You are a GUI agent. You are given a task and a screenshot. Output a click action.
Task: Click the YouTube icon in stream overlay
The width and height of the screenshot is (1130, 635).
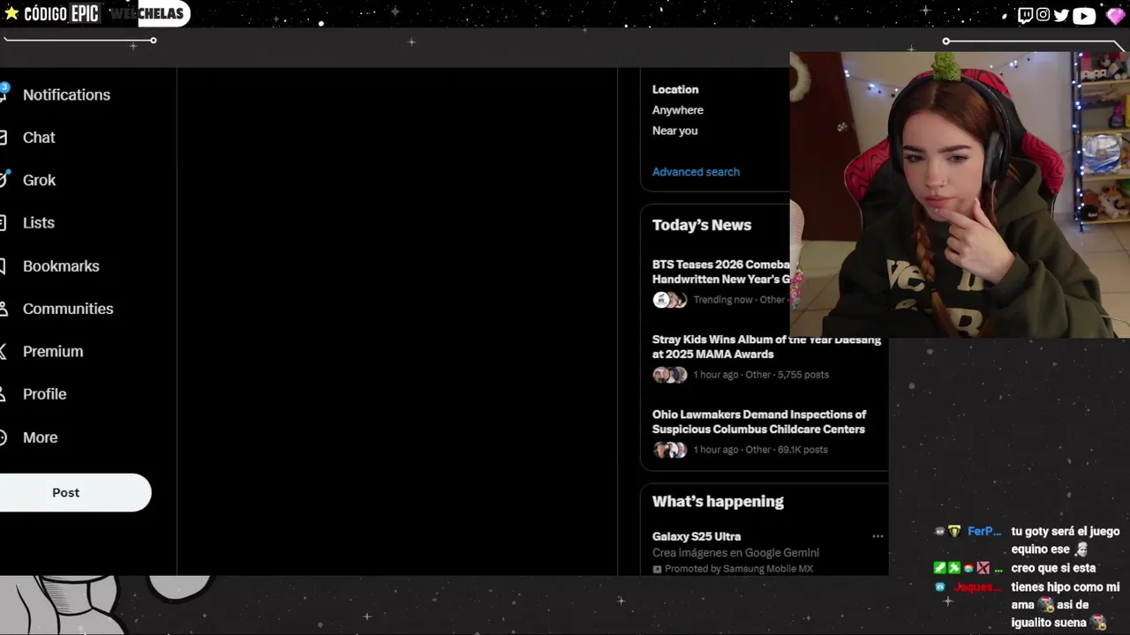pos(1083,15)
